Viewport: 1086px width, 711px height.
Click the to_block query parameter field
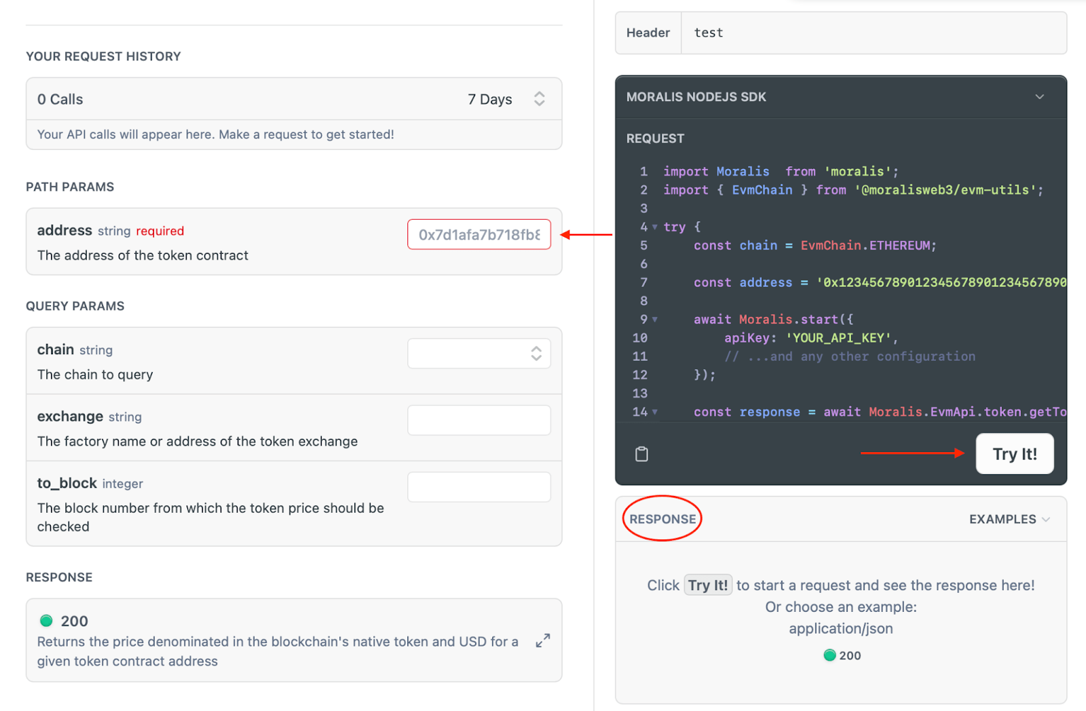coord(479,486)
